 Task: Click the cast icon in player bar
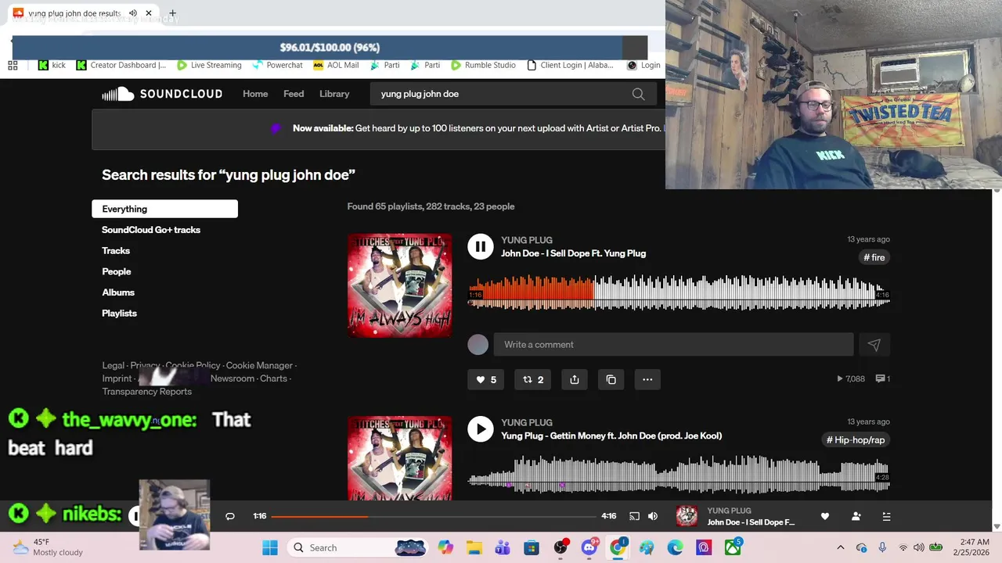tap(634, 516)
